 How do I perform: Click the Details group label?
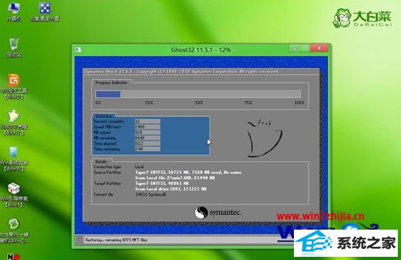point(101,162)
